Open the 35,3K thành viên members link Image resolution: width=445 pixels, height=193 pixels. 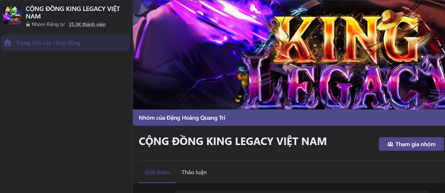coord(87,24)
